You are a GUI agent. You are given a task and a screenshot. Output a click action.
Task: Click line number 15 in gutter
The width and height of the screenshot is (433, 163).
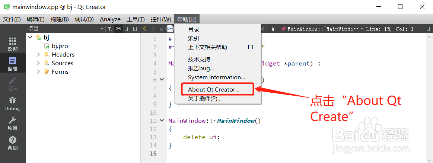(x=153, y=153)
